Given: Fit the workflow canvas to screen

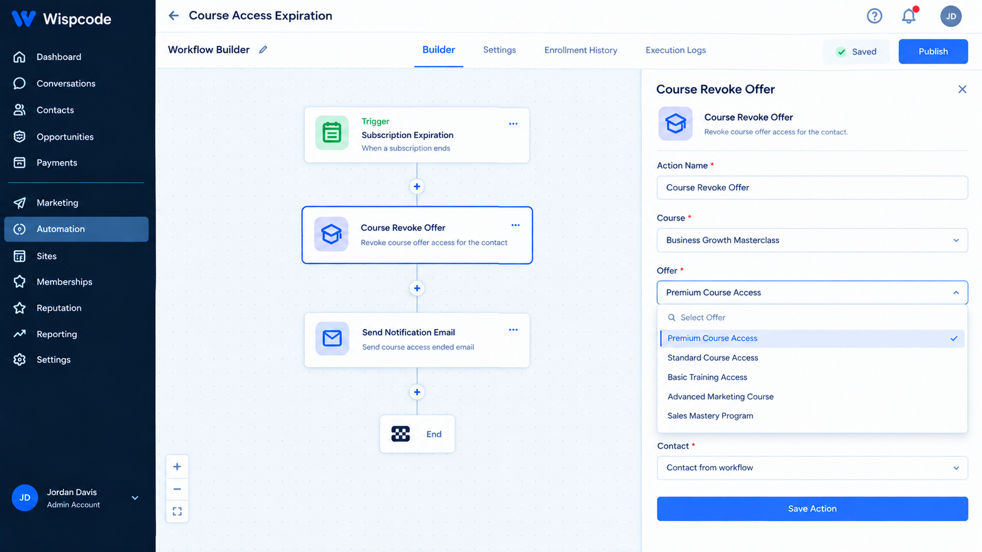Looking at the screenshot, I should pos(177,511).
